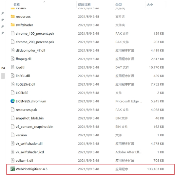Image resolution: width=175 pixels, height=176 pixels.
Task: Select the vk_swiftshader.dll file name
Action: pyautogui.click(x=29, y=144)
